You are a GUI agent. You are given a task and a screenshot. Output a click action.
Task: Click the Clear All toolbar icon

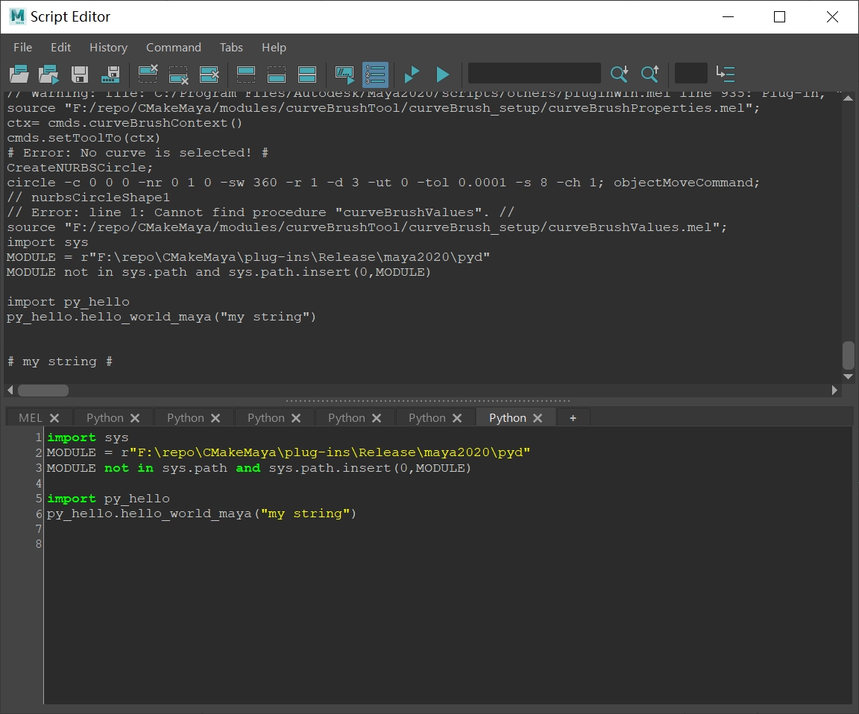coord(210,74)
